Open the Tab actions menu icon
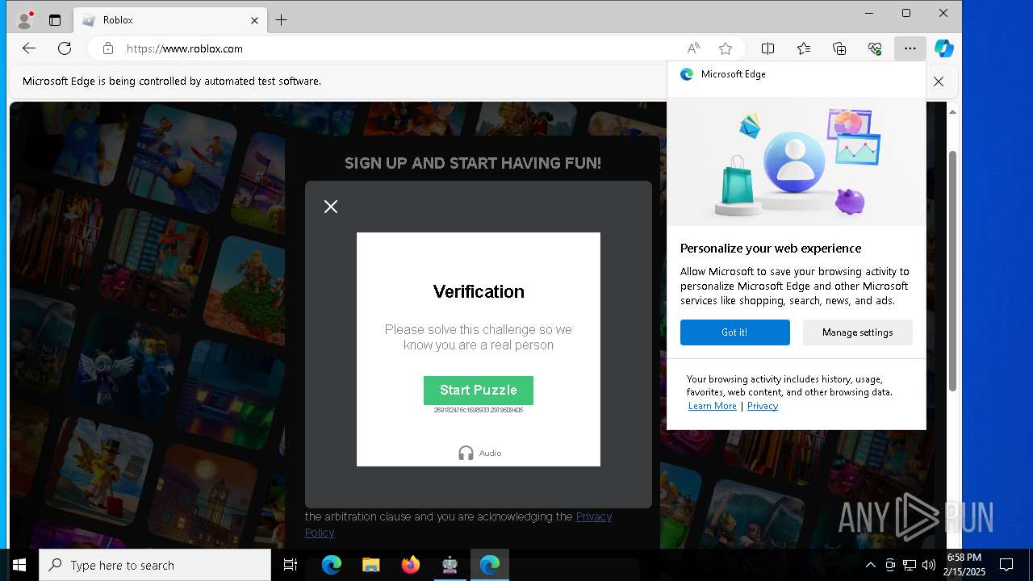Viewport: 1033px width, 581px height. pos(55,20)
